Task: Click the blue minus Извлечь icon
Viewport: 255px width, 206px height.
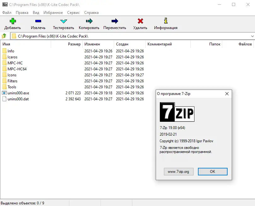Action: point(38,21)
